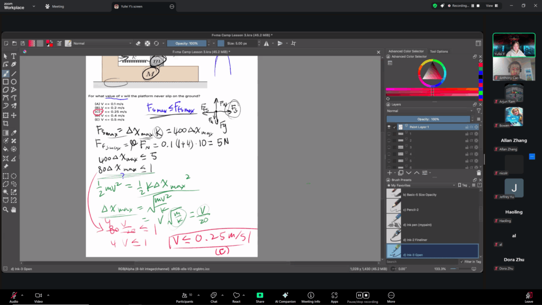Expand the layer blending mode dropdown
The height and width of the screenshot is (305, 542).
pyautogui.click(x=429, y=111)
